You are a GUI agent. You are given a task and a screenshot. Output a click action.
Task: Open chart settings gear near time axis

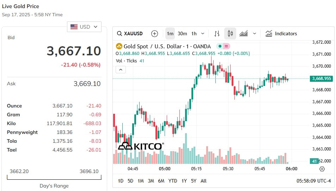(x=322, y=169)
